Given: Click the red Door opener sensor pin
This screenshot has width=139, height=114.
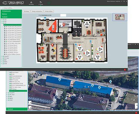Looking at the screenshot, I should click(64, 24).
